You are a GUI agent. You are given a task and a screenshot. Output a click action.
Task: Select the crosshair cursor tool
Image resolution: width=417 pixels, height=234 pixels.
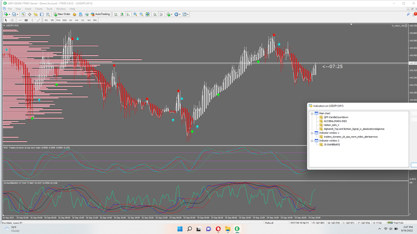13,20
